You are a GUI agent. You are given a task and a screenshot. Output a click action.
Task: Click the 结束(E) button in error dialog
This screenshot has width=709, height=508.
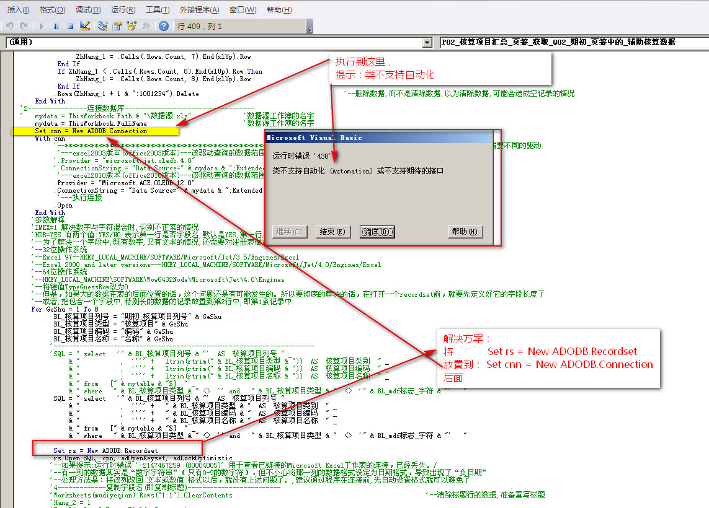click(333, 232)
